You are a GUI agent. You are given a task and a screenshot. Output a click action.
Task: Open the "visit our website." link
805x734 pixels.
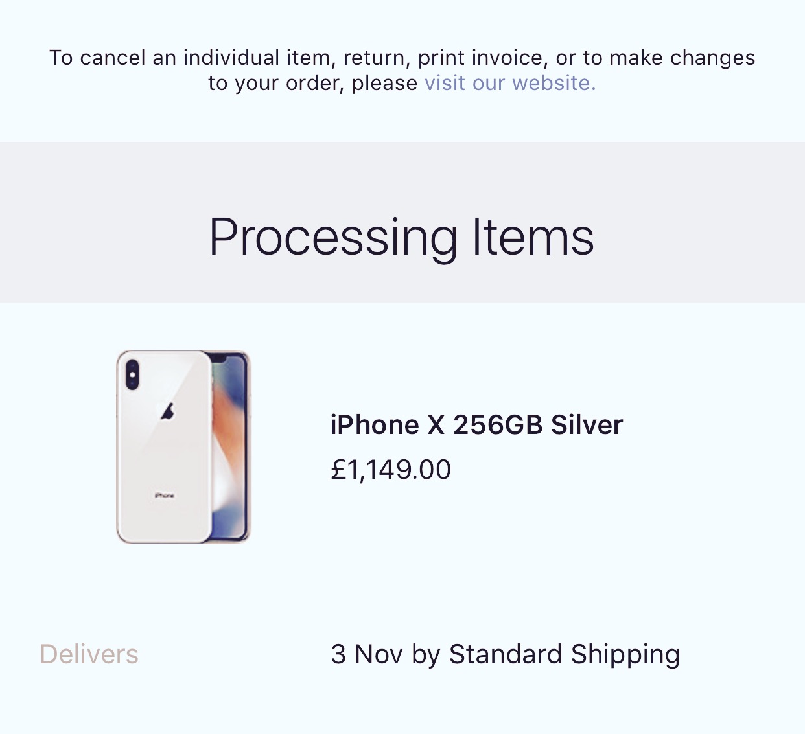(510, 83)
